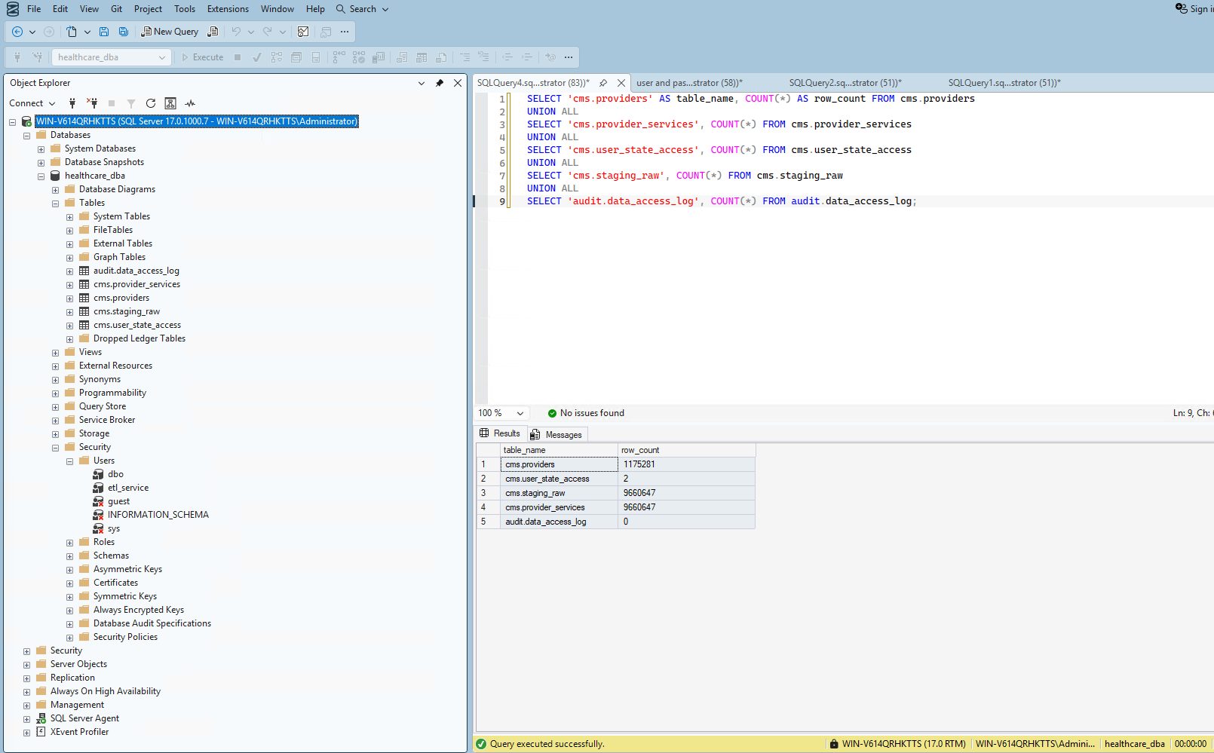The image size is (1214, 753).
Task: Toggle pin on Object Explorer panel
Action: click(x=440, y=83)
